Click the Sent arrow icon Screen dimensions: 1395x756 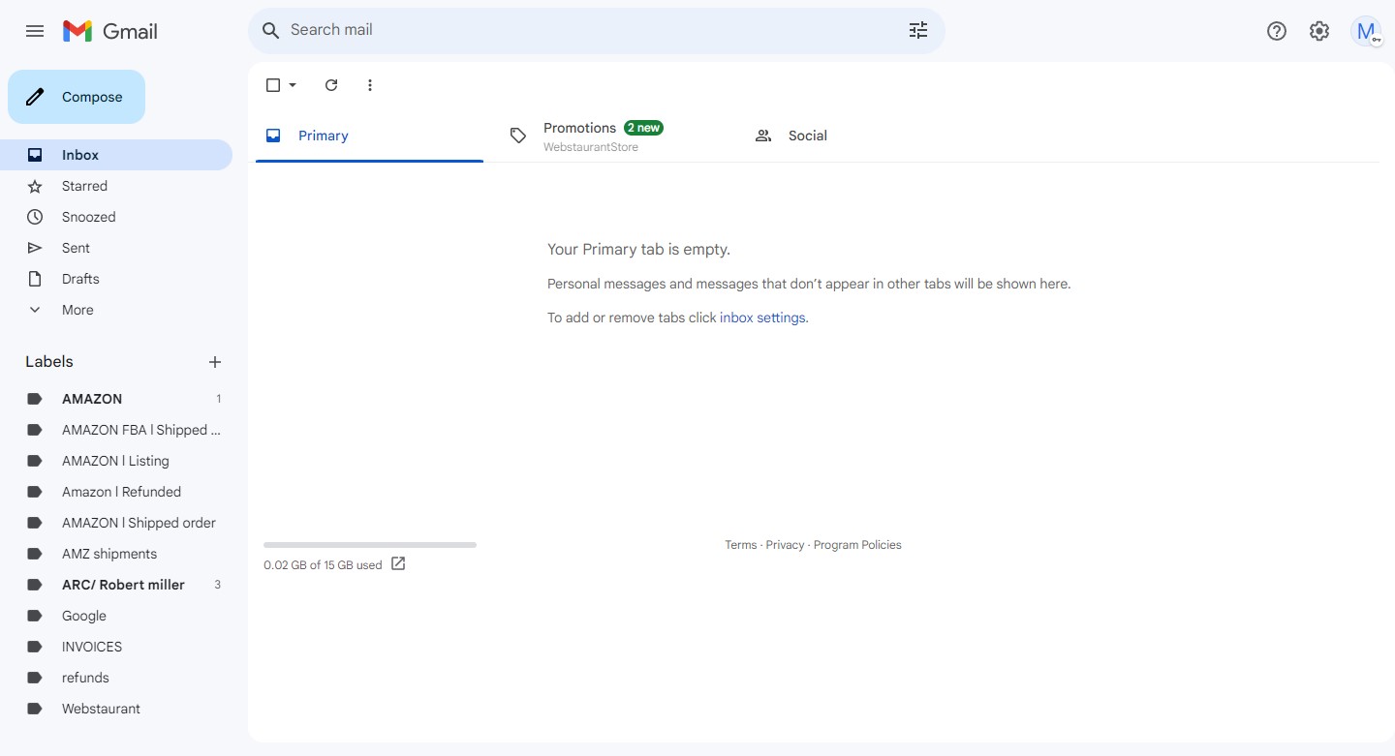point(35,248)
